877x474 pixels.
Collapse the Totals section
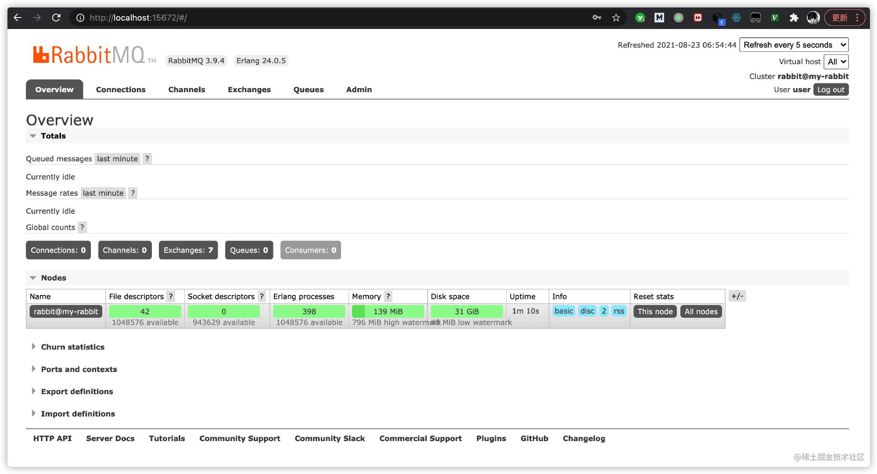tap(53, 136)
